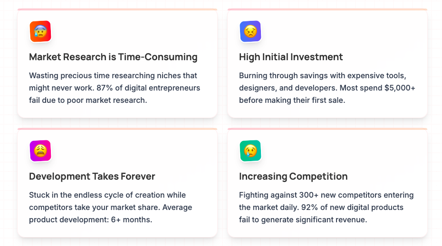Click the 87% of digital entrepreneurs text
The width and height of the screenshot is (442, 246).
click(x=148, y=88)
